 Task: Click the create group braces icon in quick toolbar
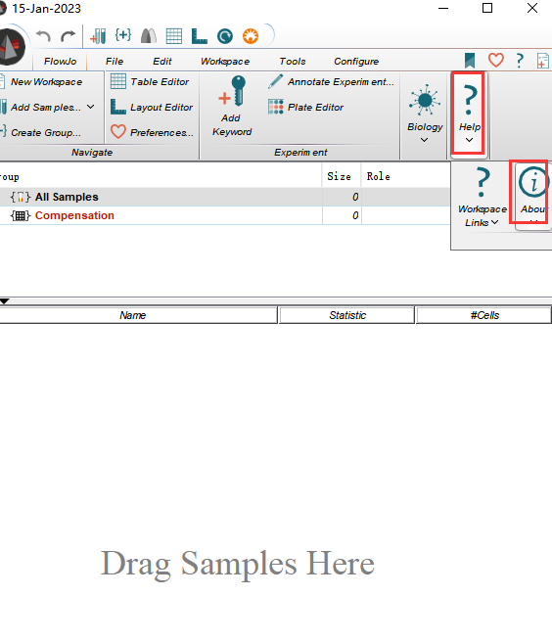point(123,35)
